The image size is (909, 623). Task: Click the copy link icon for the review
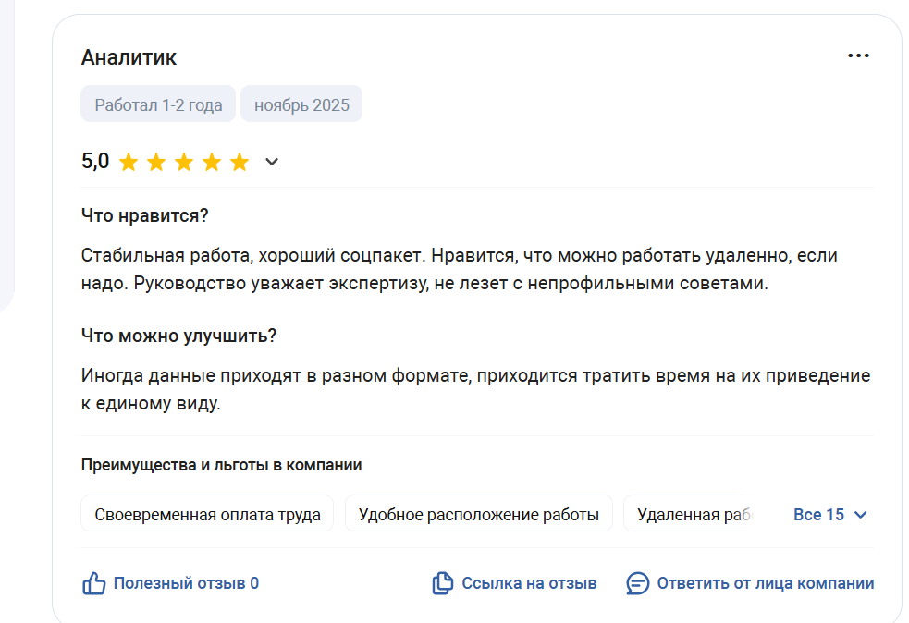click(x=443, y=583)
